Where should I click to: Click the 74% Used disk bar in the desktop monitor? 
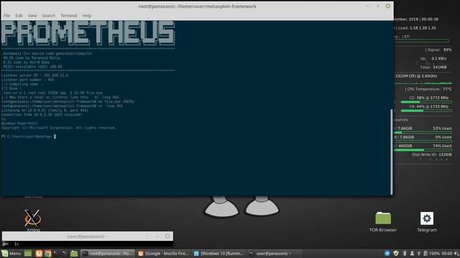coord(423,150)
